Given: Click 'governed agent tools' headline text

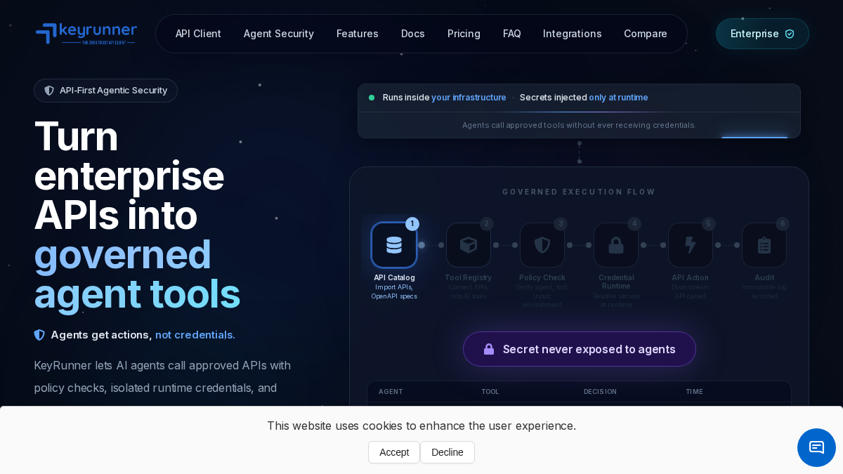Looking at the screenshot, I should [x=137, y=274].
